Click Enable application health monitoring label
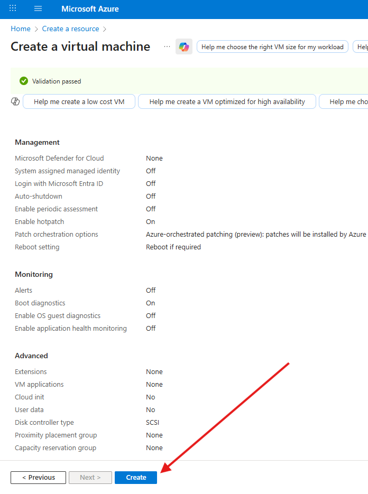 point(71,328)
